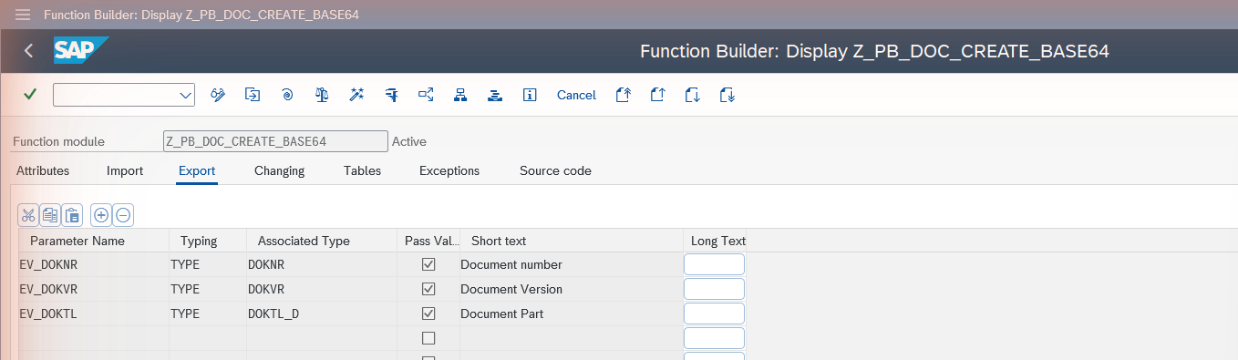Click the Associated Type column header

coord(322,241)
